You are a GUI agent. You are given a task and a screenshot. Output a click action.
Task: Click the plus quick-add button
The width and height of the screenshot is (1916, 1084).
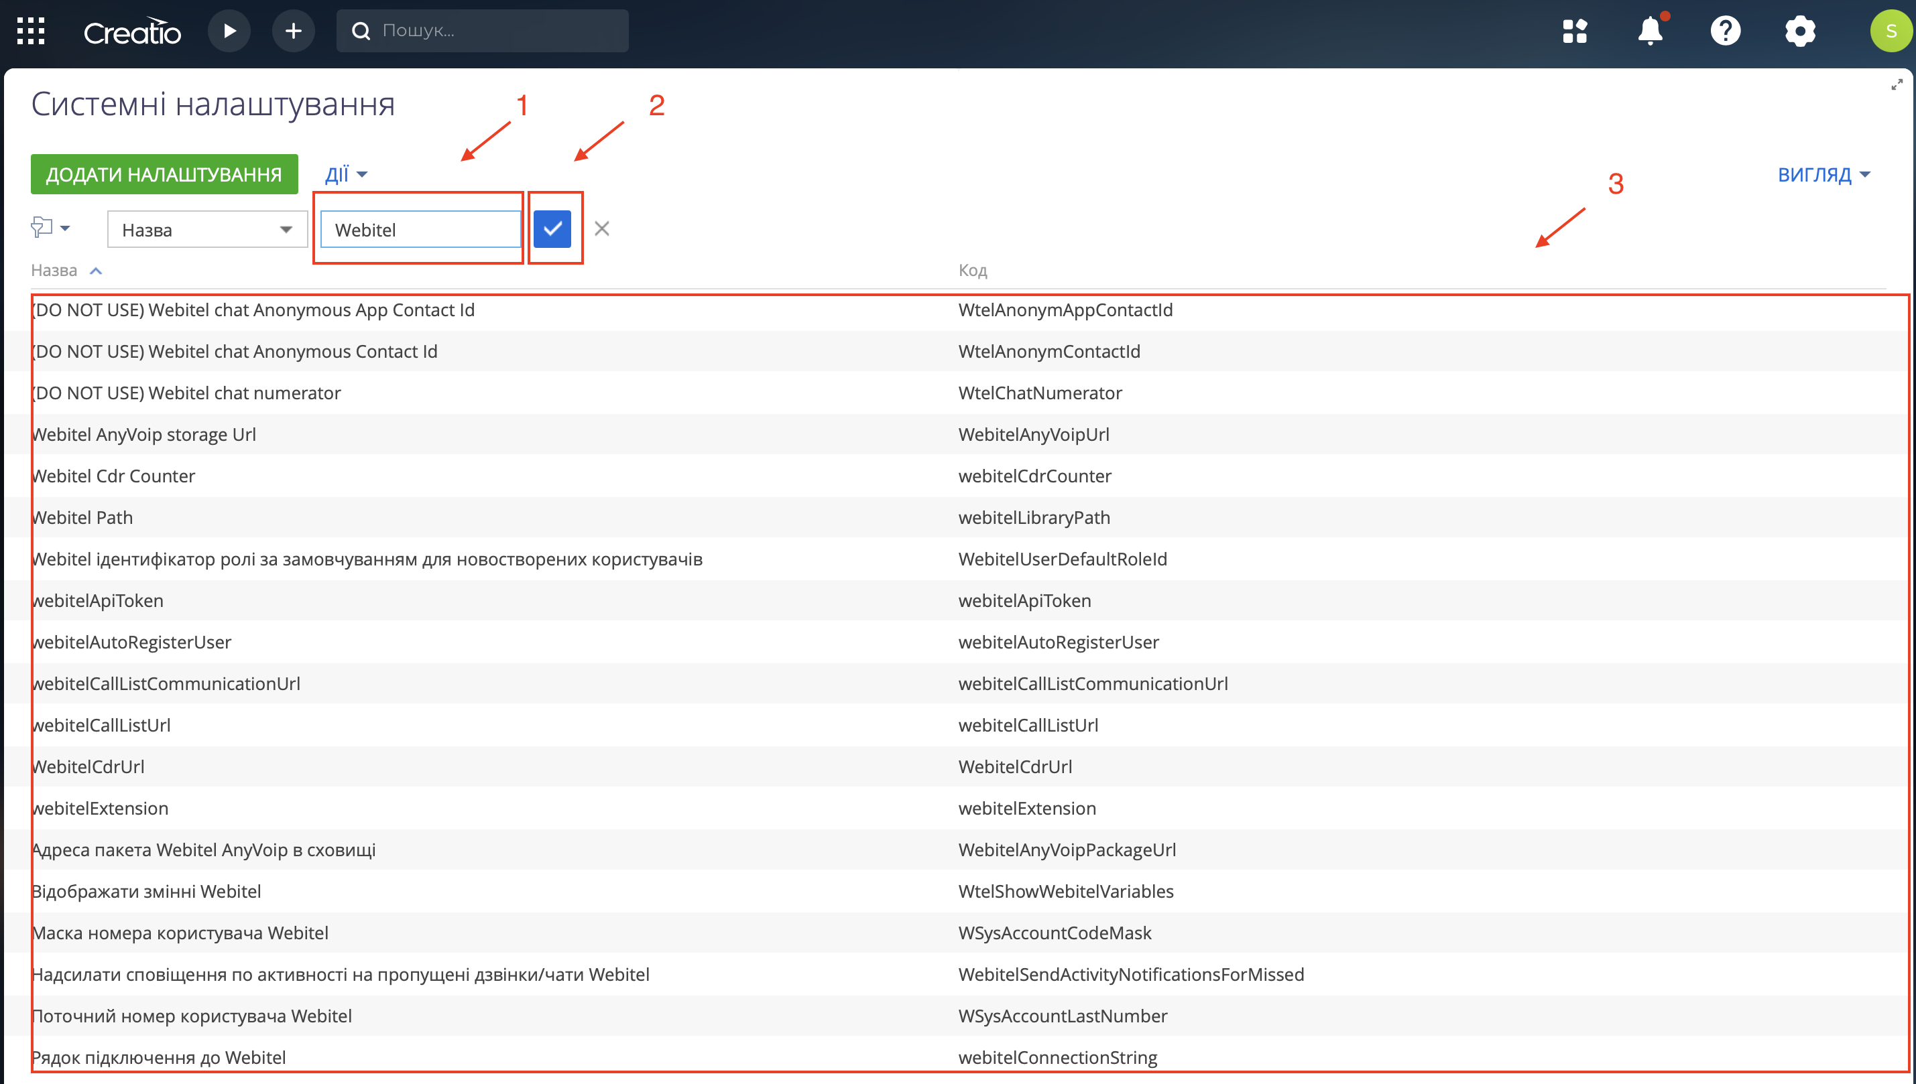[294, 31]
